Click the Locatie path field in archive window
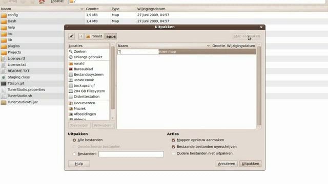Screen dimensions: 328x184 coord(197,2)
